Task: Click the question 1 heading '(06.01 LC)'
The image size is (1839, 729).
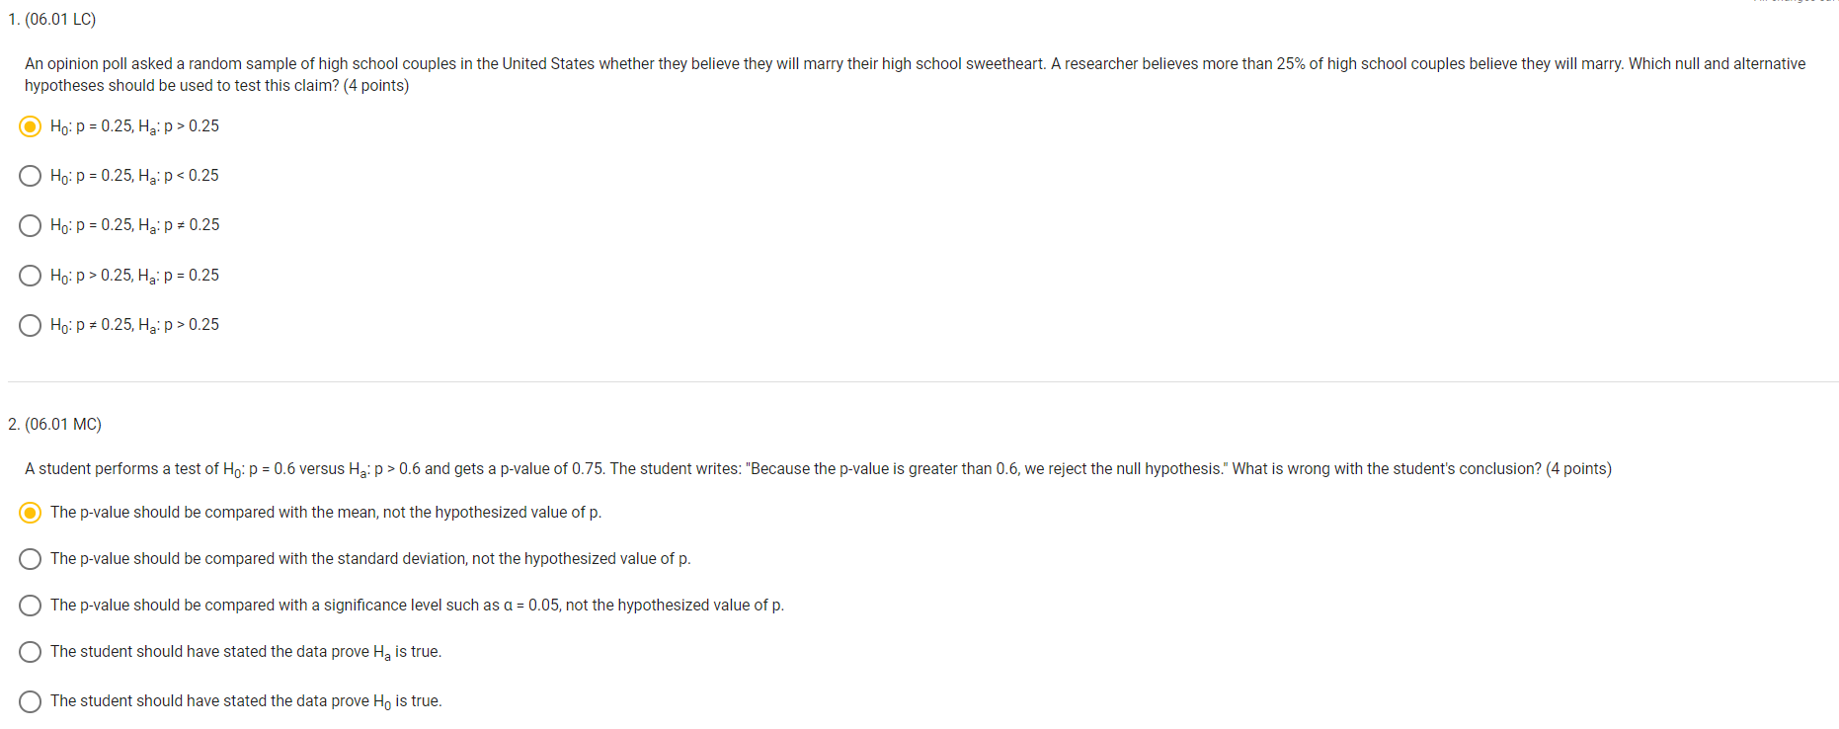Action: [51, 18]
